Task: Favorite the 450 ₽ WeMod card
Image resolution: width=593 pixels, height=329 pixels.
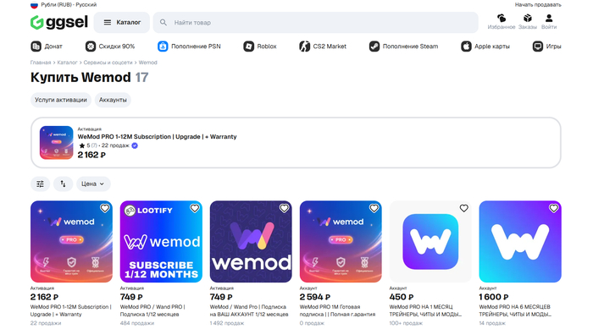Action: [x=463, y=209]
